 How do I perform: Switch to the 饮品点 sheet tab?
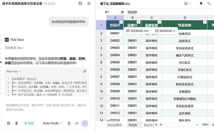[x=148, y=125]
